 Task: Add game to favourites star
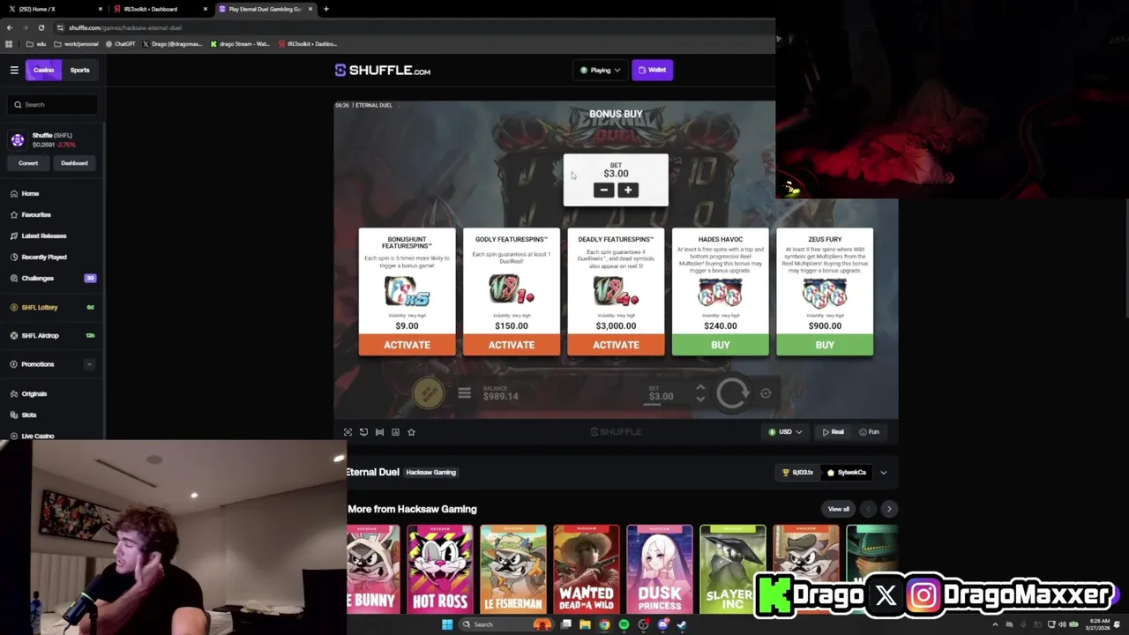point(411,432)
